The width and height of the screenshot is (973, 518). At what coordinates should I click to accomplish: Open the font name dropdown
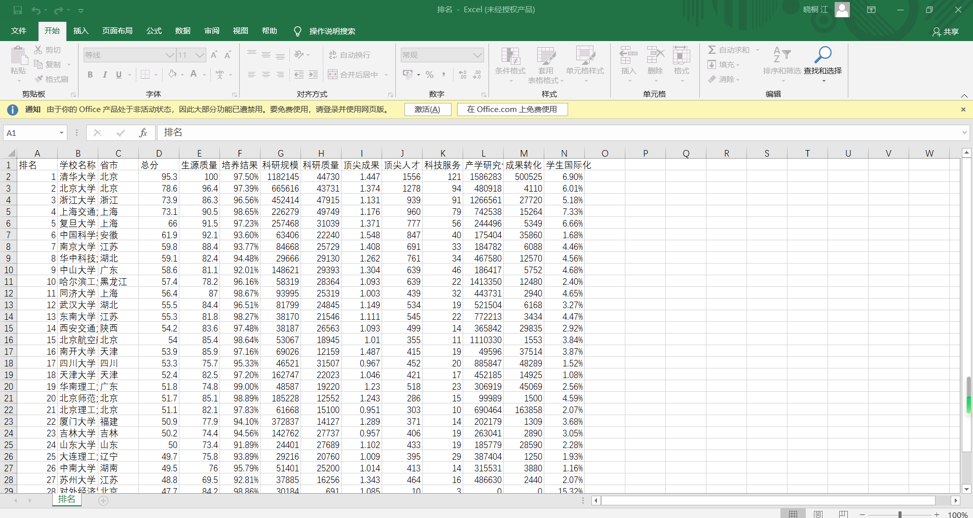click(x=170, y=55)
